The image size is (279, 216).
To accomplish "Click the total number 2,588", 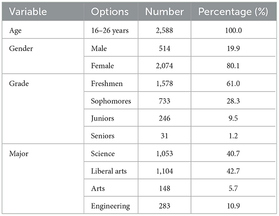I will tap(165, 31).
